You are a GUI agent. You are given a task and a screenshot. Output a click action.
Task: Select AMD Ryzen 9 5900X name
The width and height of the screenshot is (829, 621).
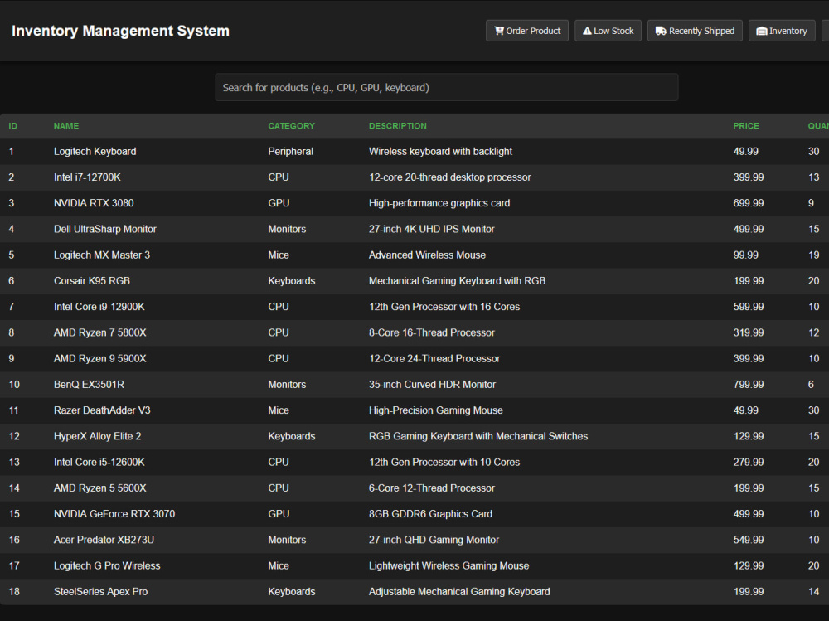100,359
